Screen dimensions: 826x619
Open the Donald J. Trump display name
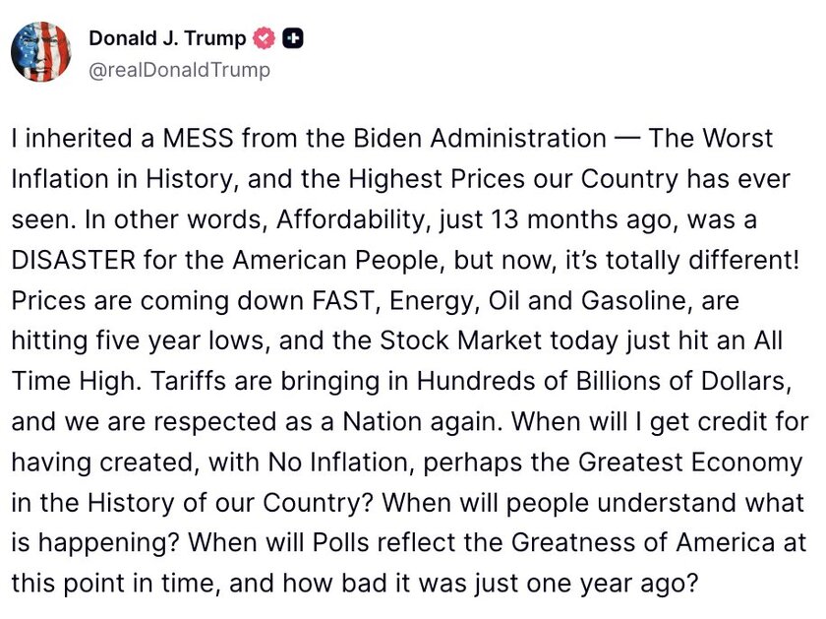pyautogui.click(x=167, y=38)
